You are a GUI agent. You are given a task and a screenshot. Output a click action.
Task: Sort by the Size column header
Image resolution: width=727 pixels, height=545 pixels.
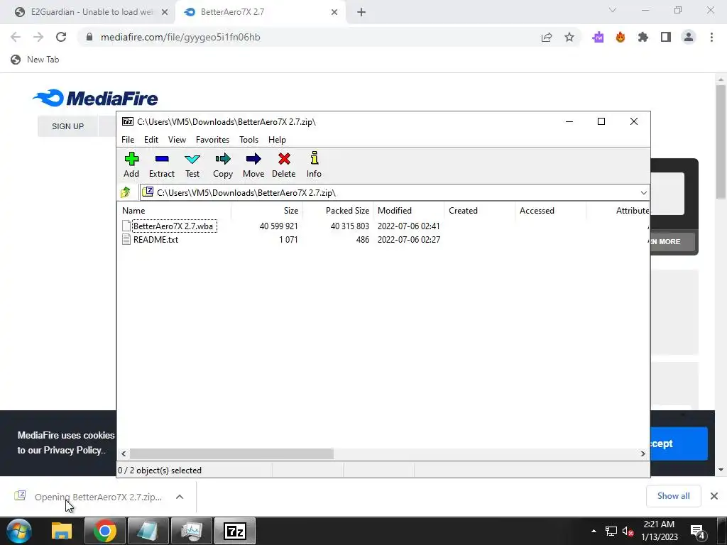click(267, 210)
